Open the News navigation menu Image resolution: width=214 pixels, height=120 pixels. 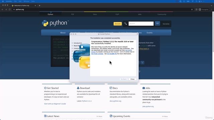139,33
